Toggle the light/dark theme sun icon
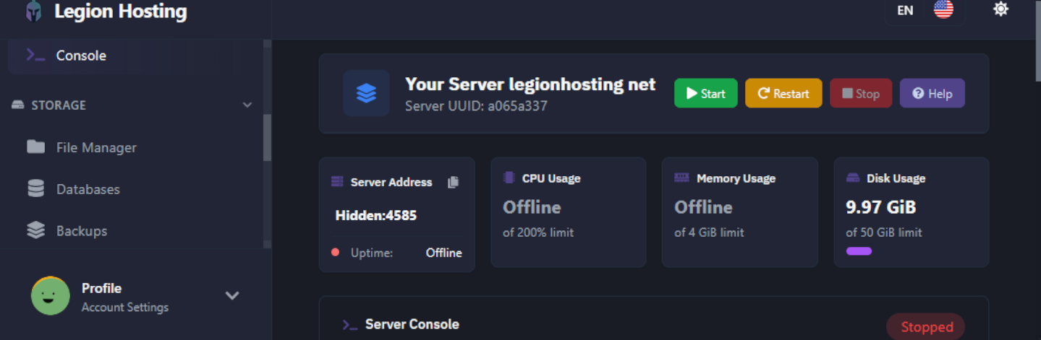 pyautogui.click(x=1001, y=9)
